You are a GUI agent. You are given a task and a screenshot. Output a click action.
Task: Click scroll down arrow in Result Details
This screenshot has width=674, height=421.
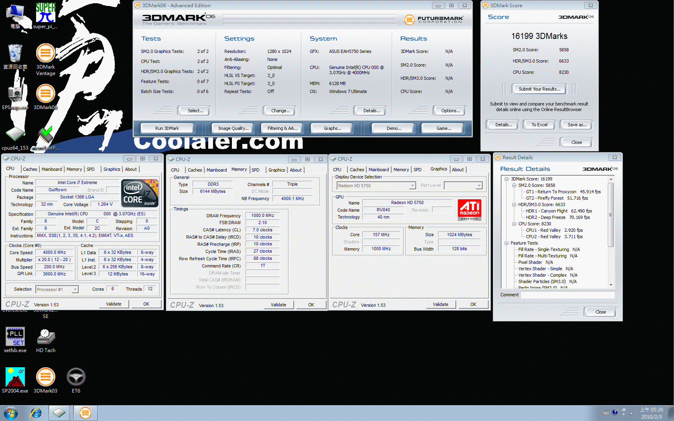pyautogui.click(x=611, y=285)
